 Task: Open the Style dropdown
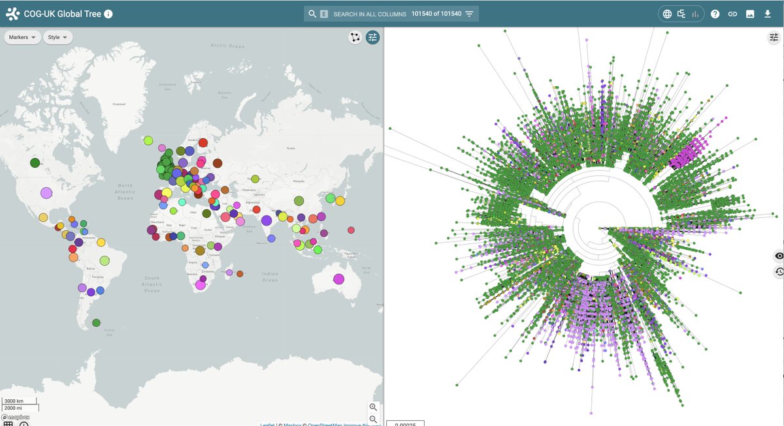56,37
